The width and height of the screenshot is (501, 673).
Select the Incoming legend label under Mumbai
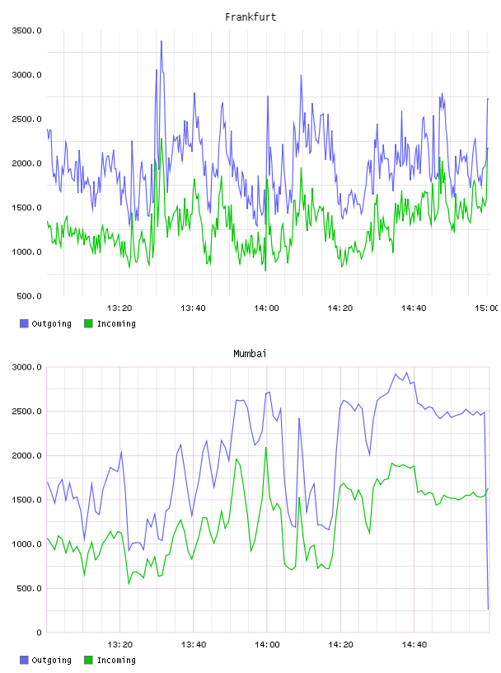(116, 661)
